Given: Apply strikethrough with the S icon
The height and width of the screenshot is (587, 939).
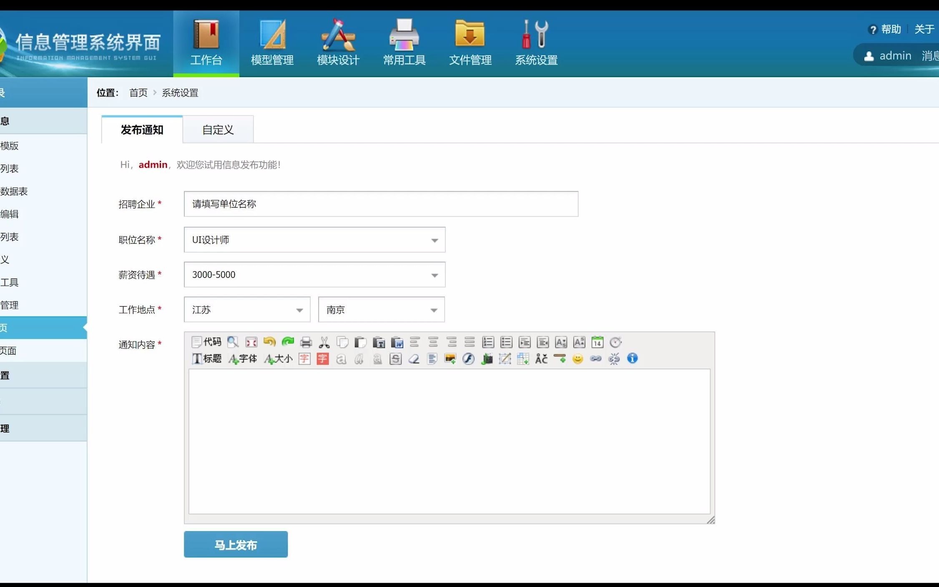Looking at the screenshot, I should [395, 359].
